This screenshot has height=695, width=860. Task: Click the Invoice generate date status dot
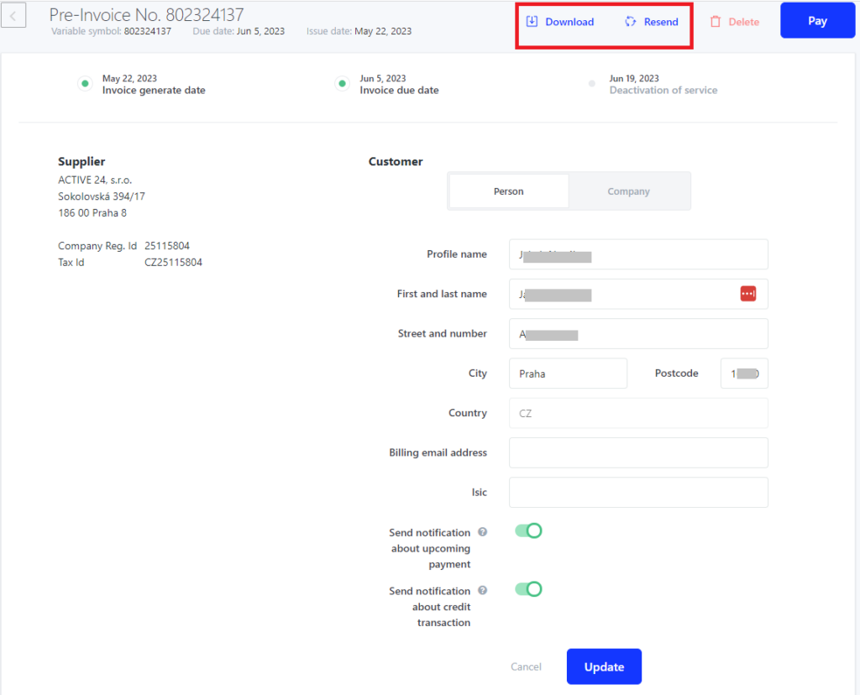click(84, 84)
